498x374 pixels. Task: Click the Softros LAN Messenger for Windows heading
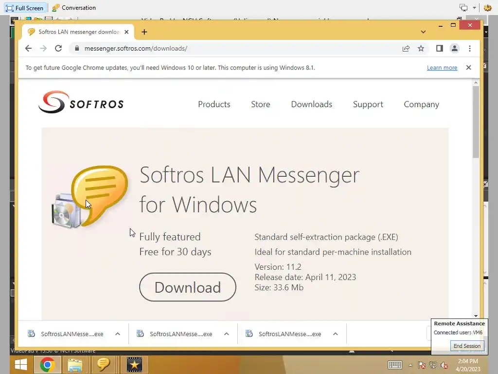tap(249, 190)
